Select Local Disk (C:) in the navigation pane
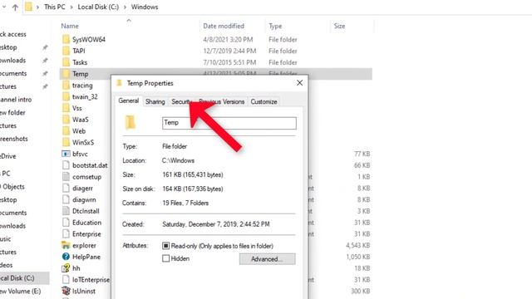Viewport: 532px width, 299px height. click(x=24, y=278)
